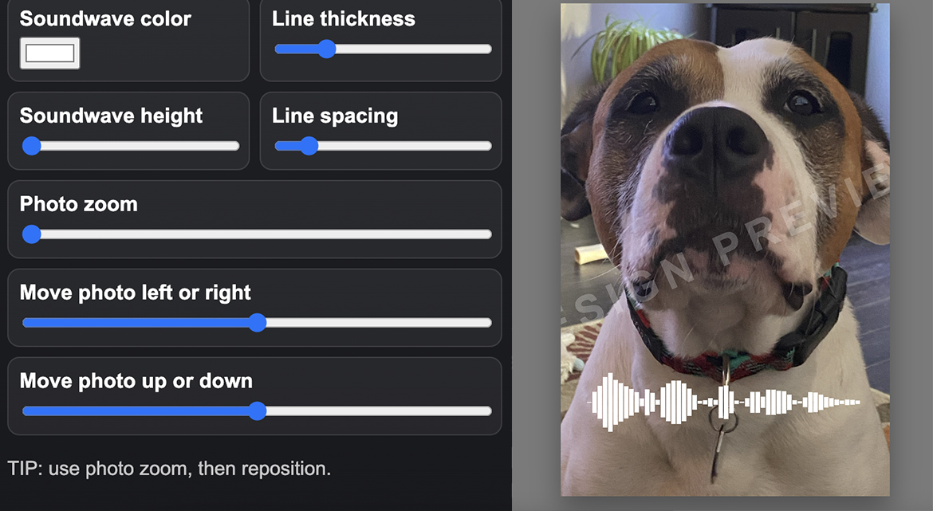This screenshot has height=511, width=933.
Task: Click the Soundwave color label
Action: pos(105,19)
